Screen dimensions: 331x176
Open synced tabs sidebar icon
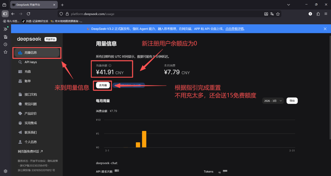(x=5, y=37)
